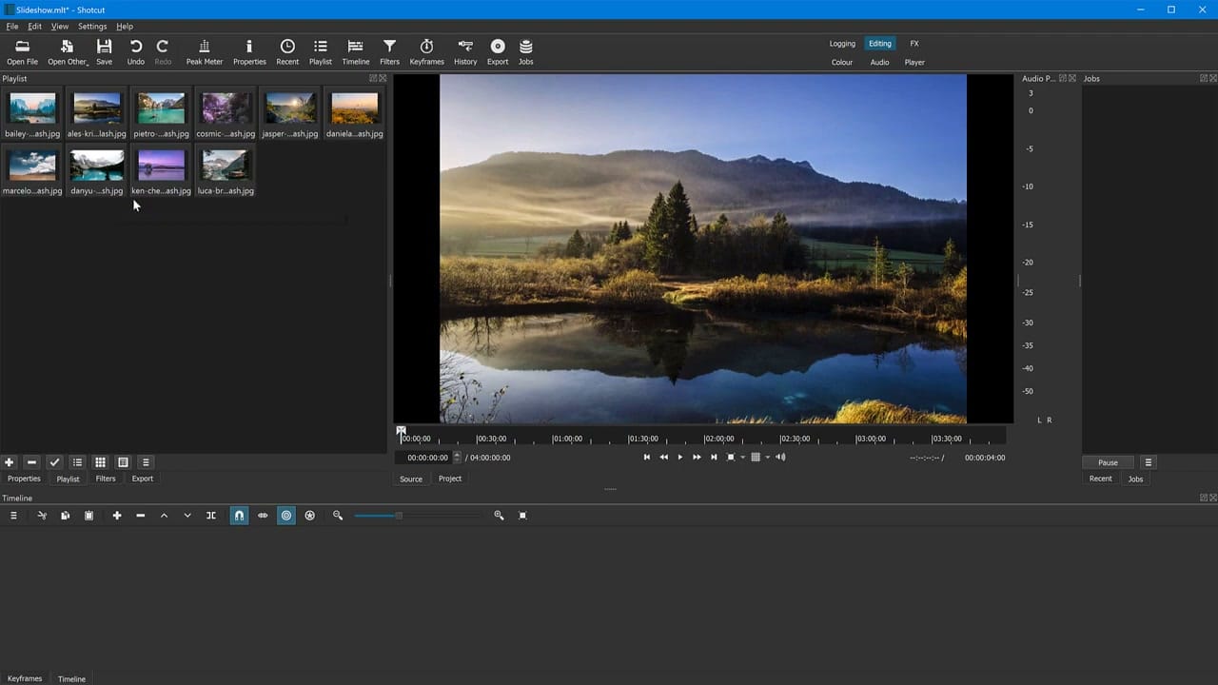Click the Export toolbar icon
Screen dimensions: 1218x685
(x=498, y=51)
